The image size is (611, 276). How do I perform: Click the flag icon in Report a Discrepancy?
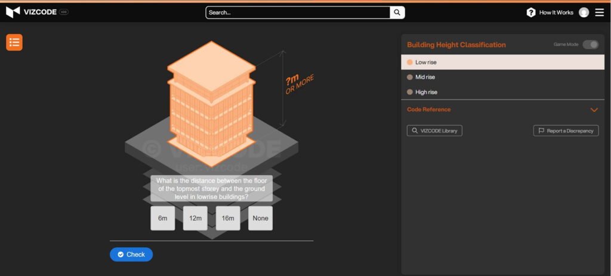[541, 131]
